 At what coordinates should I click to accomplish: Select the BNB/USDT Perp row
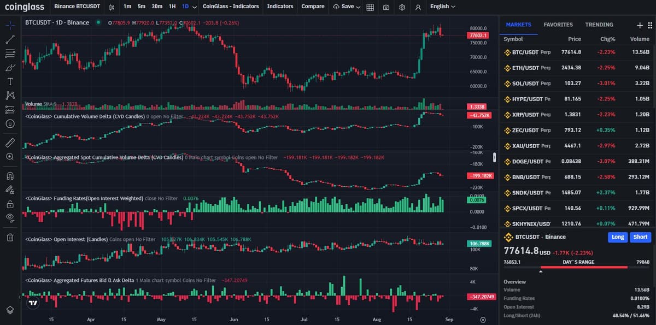pos(577,177)
